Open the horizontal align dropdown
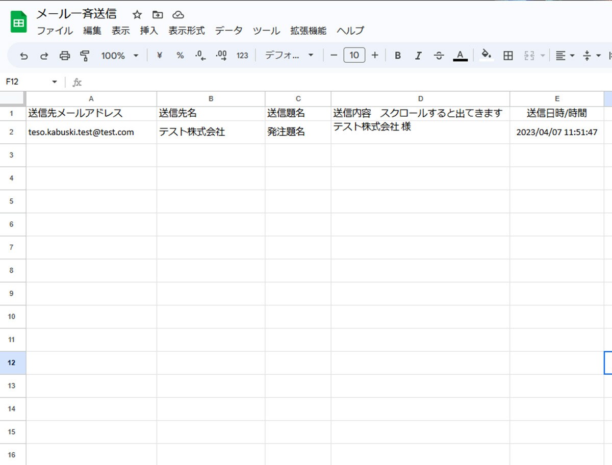Viewport: 612px width, 465px height. (x=565, y=56)
